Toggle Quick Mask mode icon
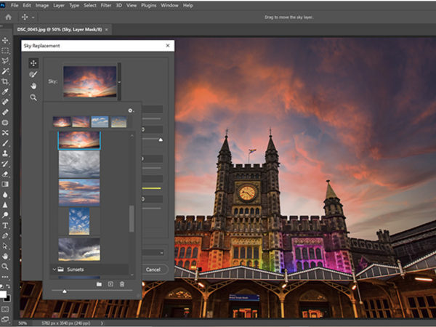 click(x=5, y=310)
